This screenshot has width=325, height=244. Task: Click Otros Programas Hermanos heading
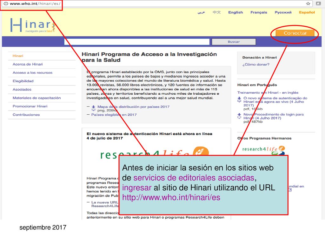(x=264, y=138)
